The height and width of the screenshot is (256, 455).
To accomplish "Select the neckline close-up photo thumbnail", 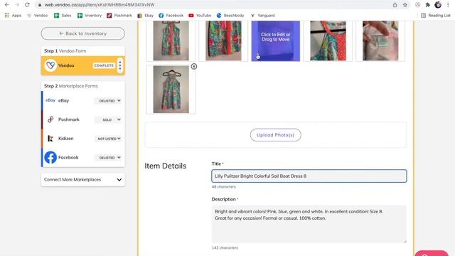I will pyautogui.click(x=328, y=41).
